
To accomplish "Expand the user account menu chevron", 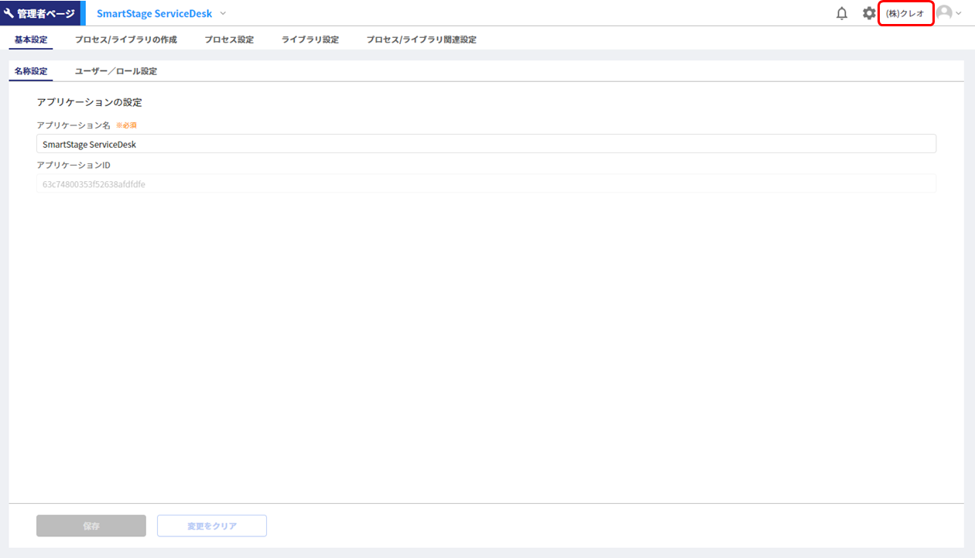I will (959, 13).
